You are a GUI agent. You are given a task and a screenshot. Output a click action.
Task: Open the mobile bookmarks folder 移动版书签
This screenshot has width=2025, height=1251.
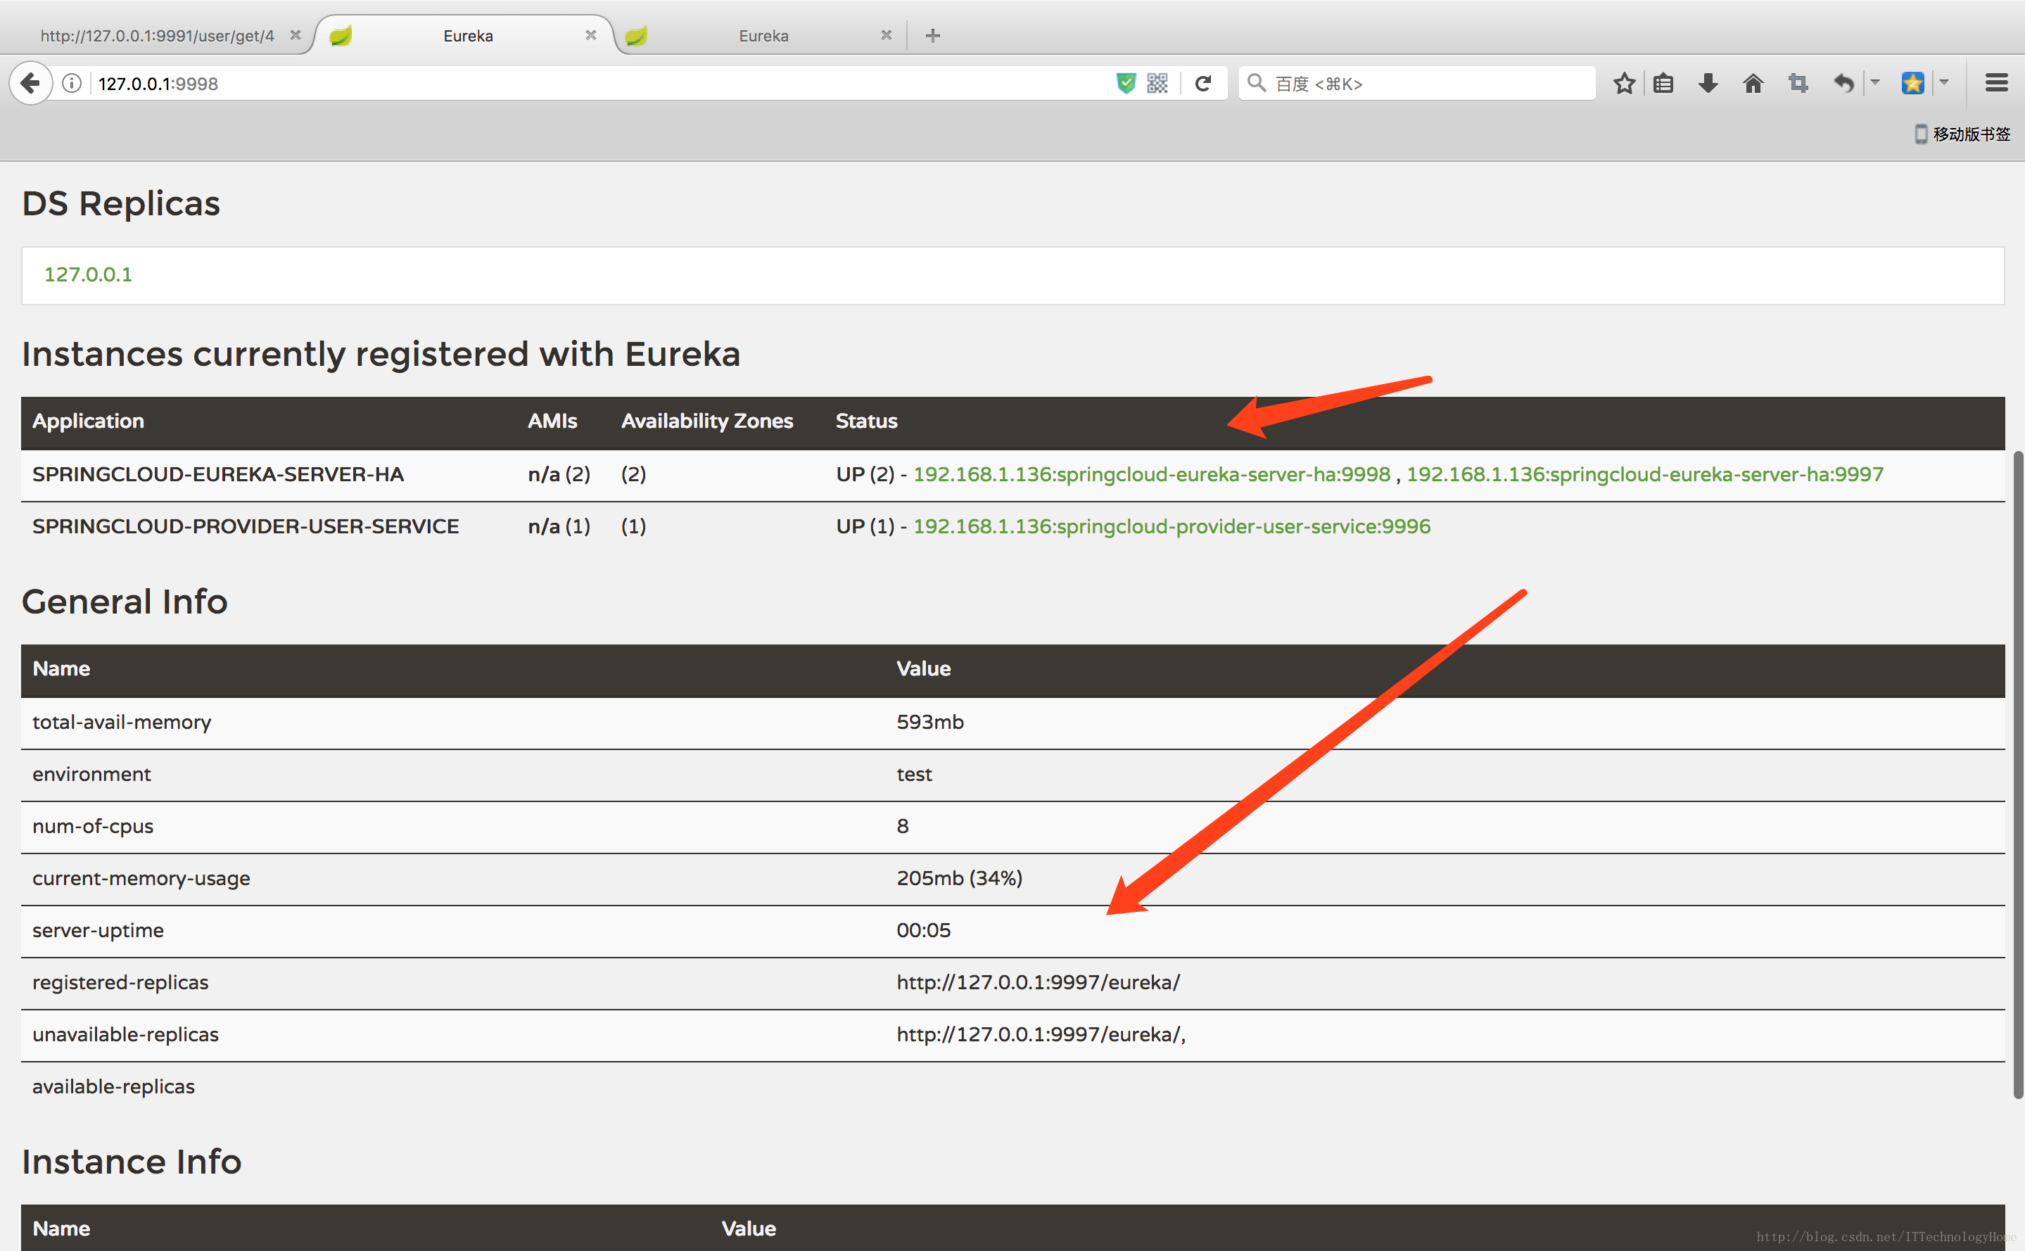1963,134
